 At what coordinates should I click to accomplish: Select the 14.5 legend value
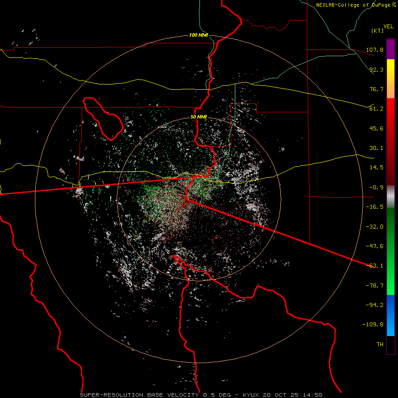click(376, 167)
